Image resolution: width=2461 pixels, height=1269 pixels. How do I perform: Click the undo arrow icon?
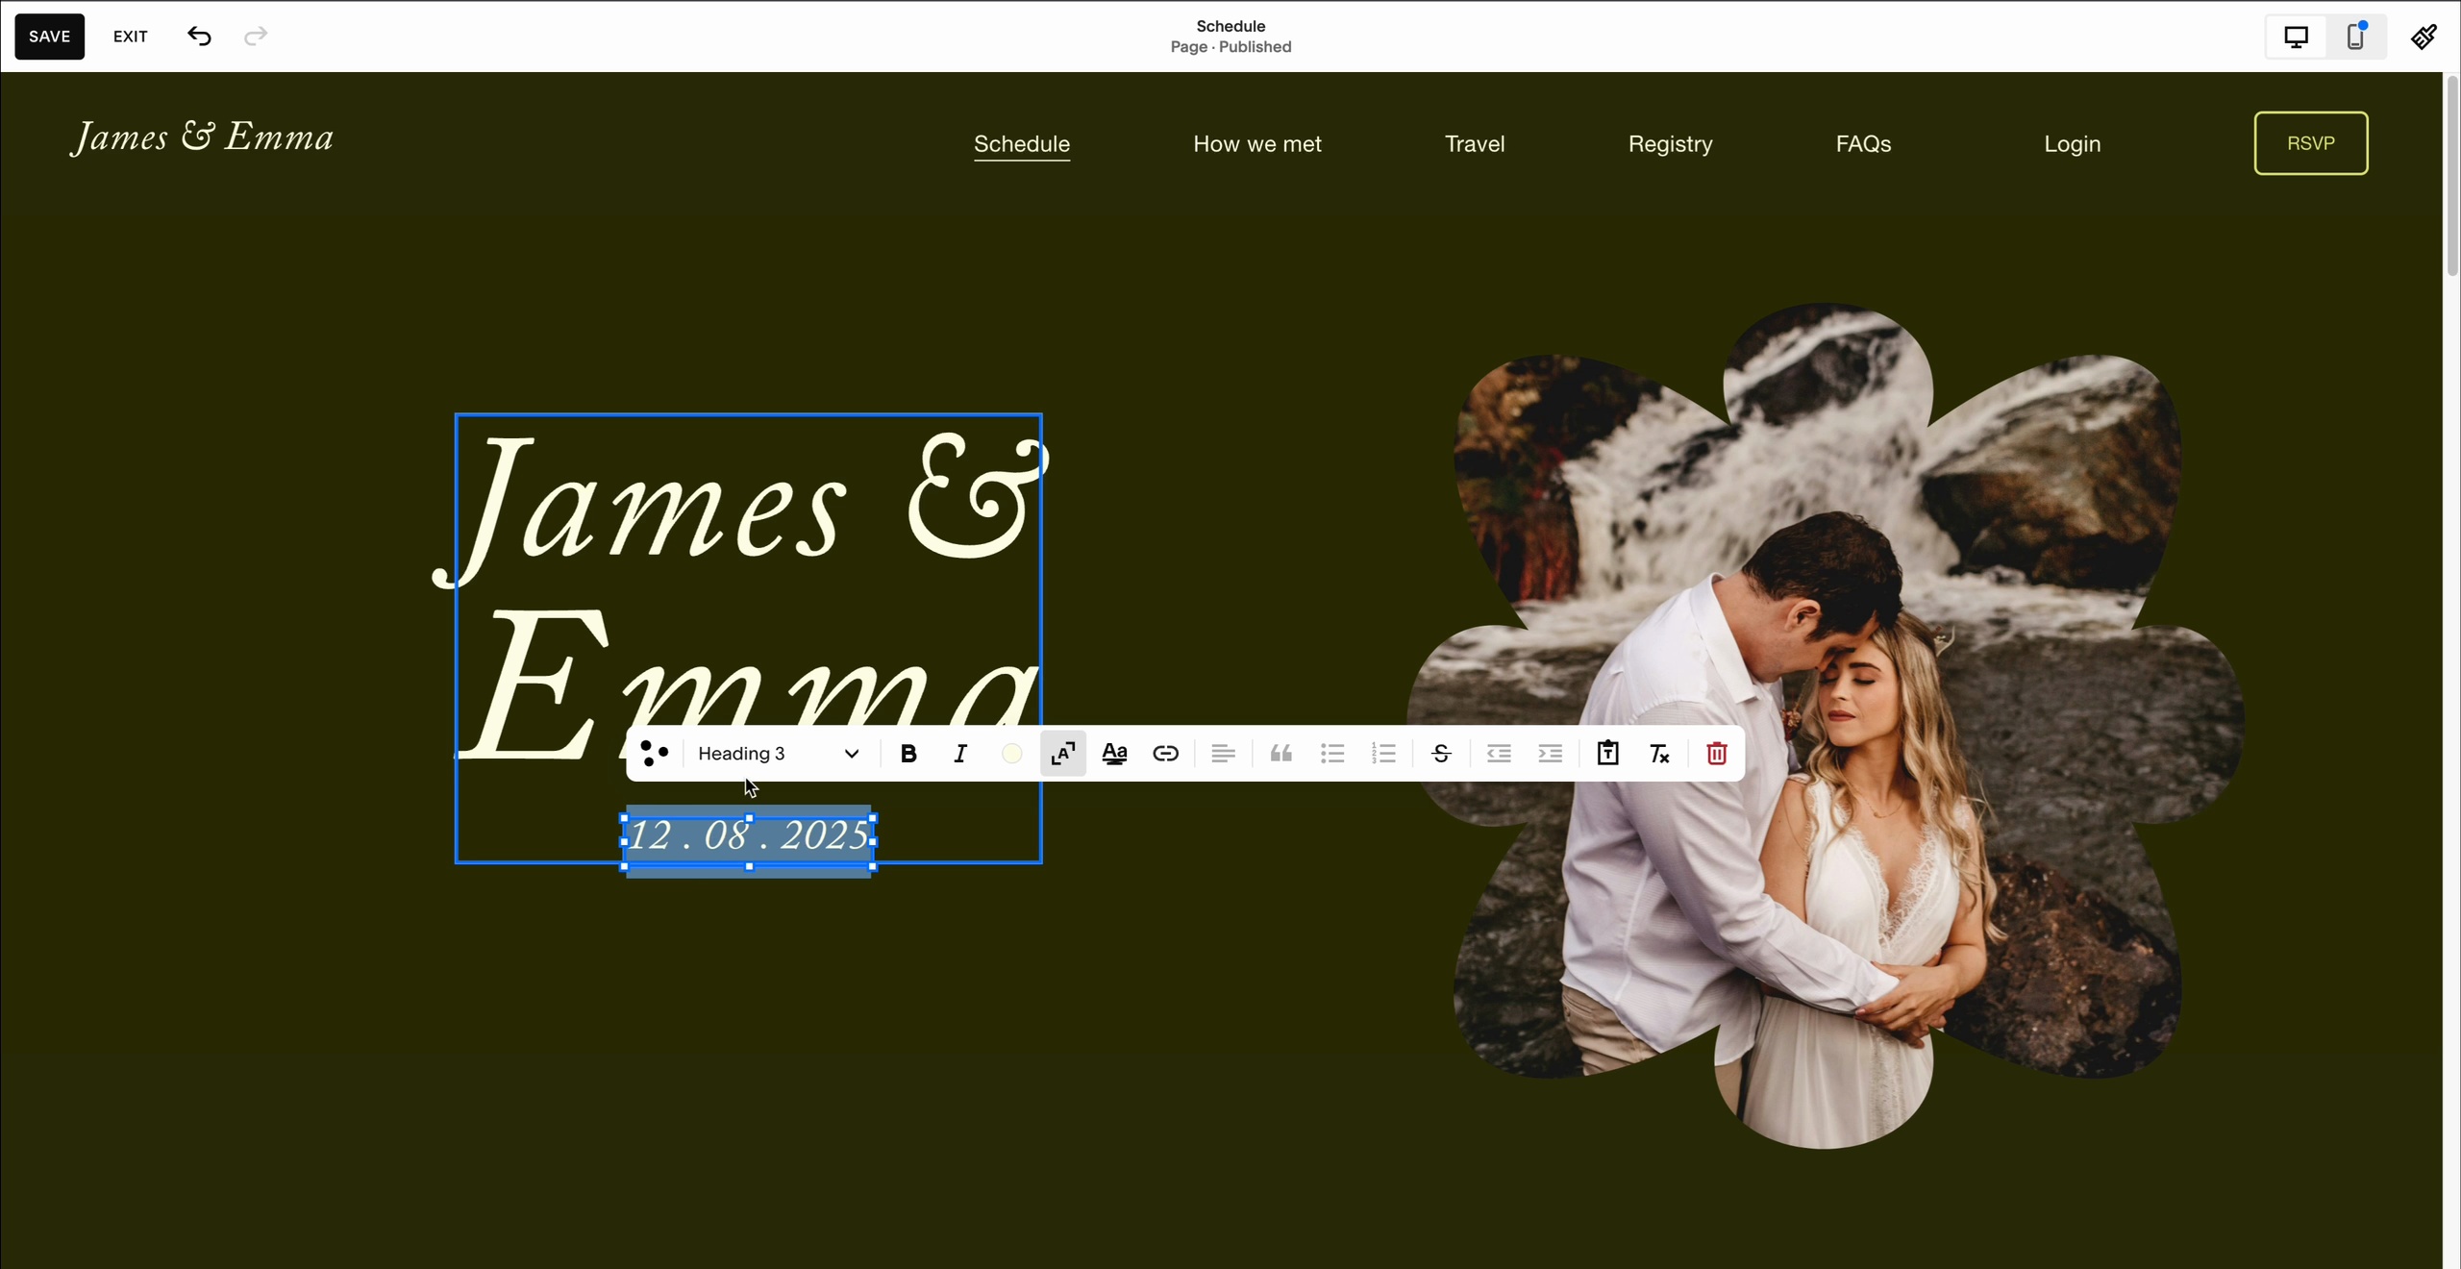(x=199, y=37)
